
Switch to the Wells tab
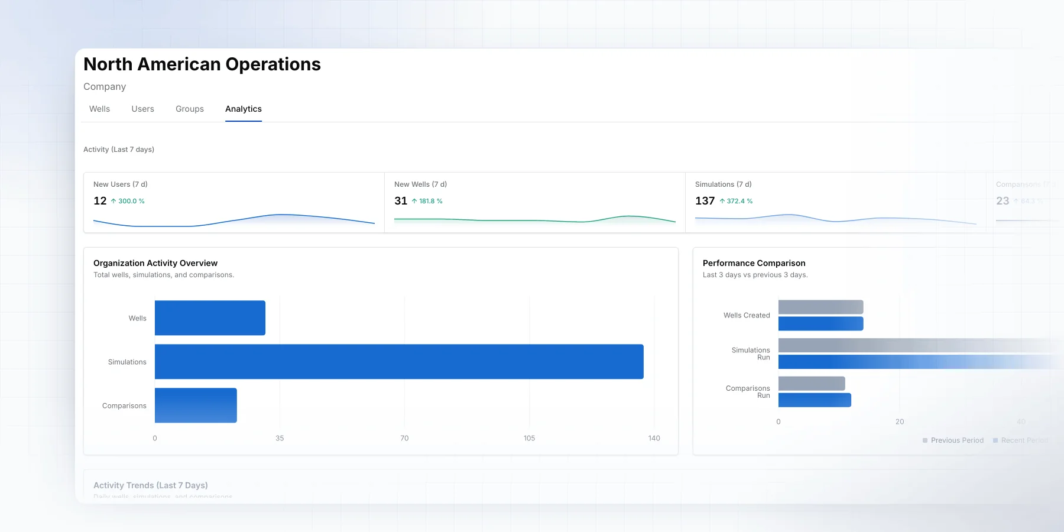pos(99,109)
